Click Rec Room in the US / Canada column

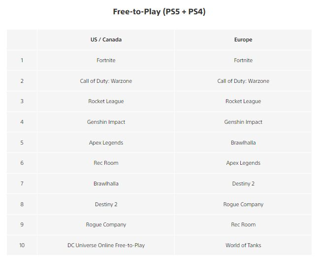tap(106, 163)
